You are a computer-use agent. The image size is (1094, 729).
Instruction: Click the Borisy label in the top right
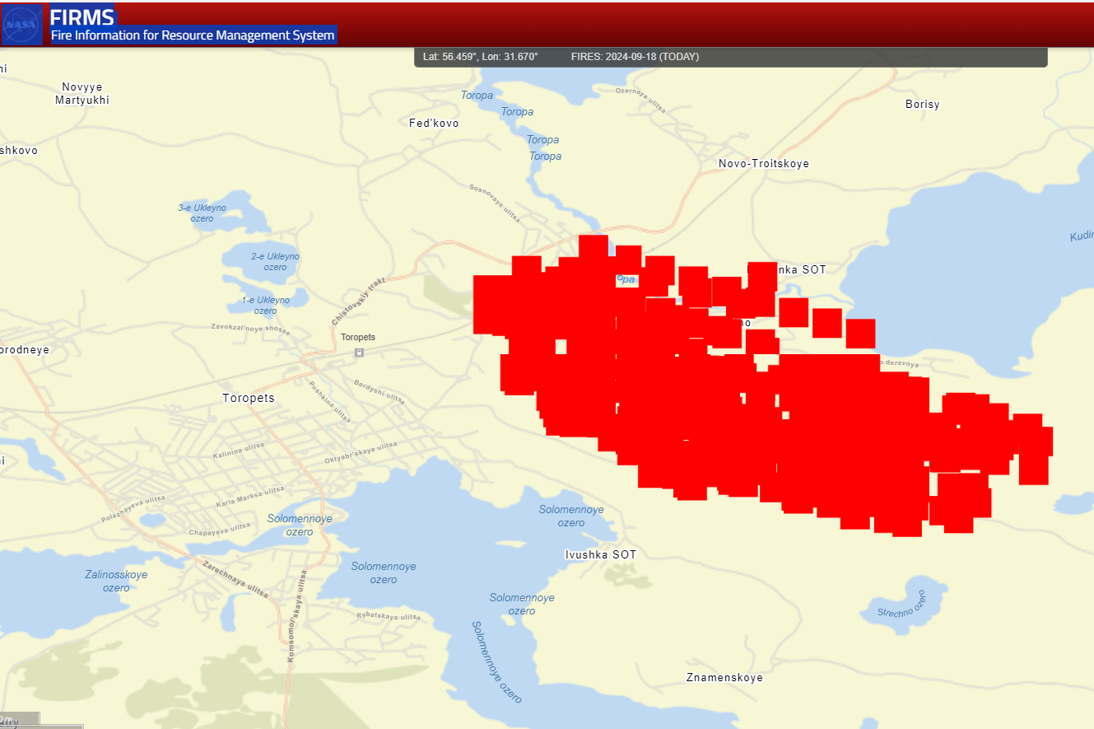922,104
